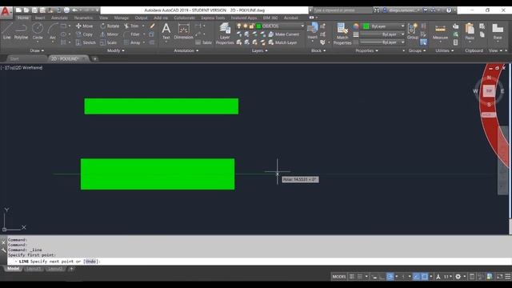Click Match Properties icon
512x288 pixels.
click(342, 34)
